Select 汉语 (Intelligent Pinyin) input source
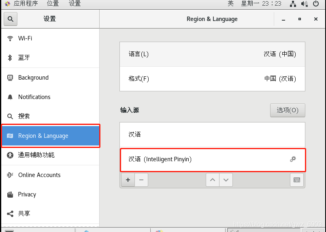Viewport: 326px width, 232px height. (x=212, y=159)
